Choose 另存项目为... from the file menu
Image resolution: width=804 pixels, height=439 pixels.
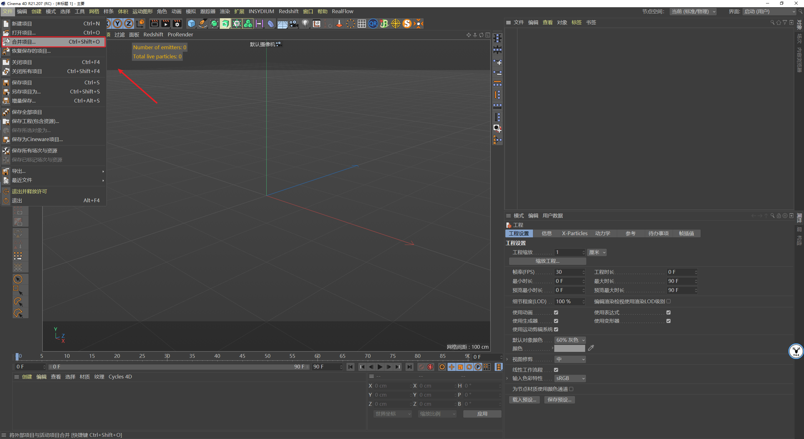pos(26,92)
